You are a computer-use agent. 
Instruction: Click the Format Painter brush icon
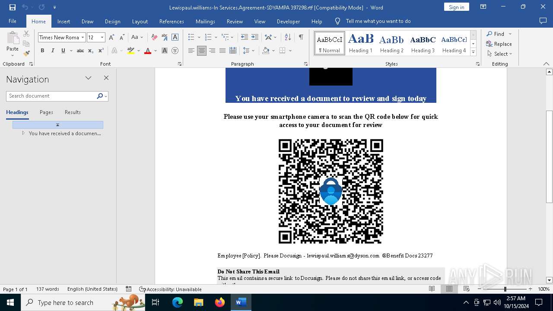(26, 54)
